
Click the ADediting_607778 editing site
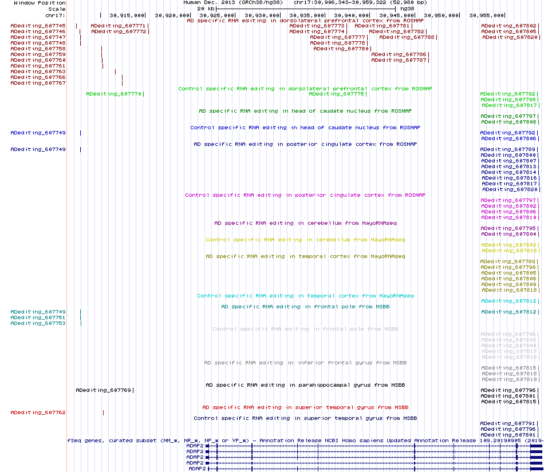pos(339,43)
